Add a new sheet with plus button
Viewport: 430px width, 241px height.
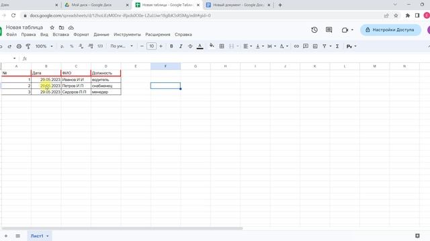click(x=6, y=236)
